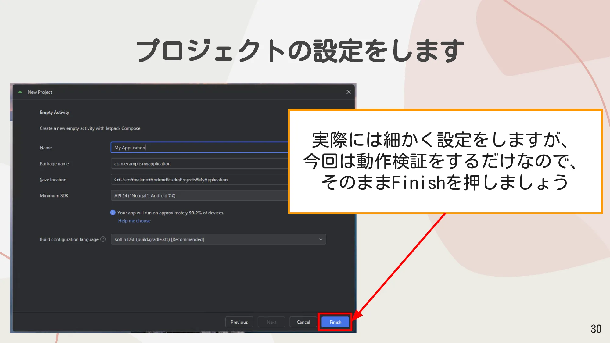Click the Jetpack Compose description text
The width and height of the screenshot is (610, 343).
coord(90,128)
